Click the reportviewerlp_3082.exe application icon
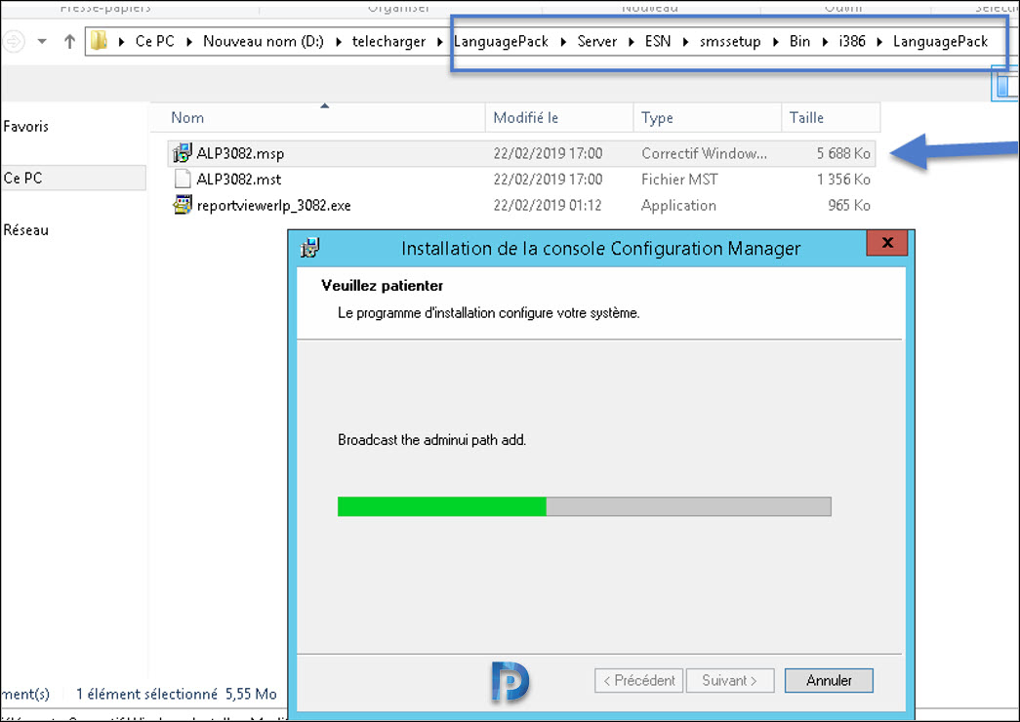 pos(183,205)
